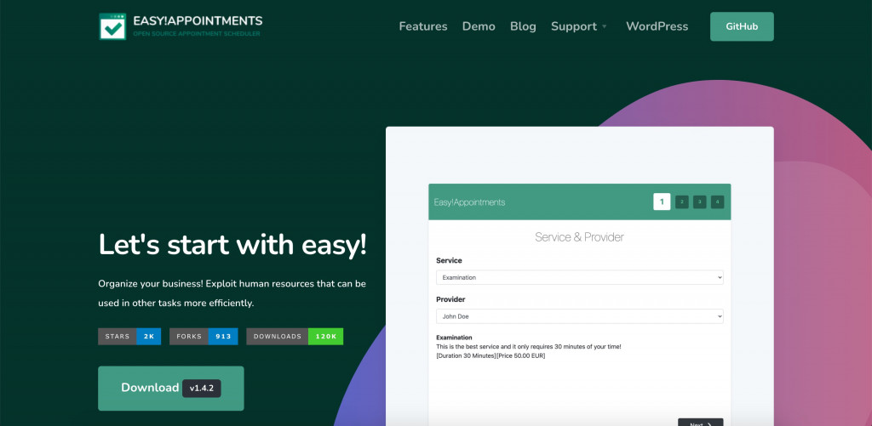Click the "Provider" field label
This screenshot has width=872, height=426.
450,299
